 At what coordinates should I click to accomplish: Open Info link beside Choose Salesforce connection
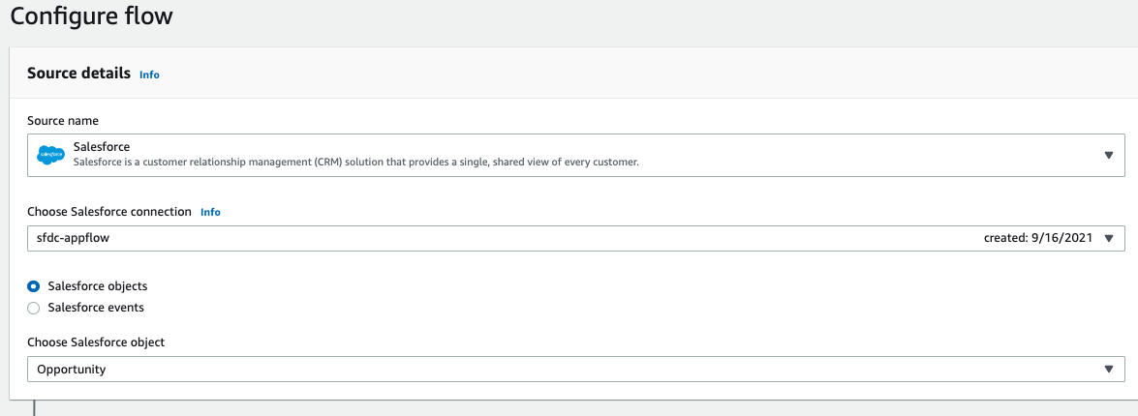(x=210, y=212)
